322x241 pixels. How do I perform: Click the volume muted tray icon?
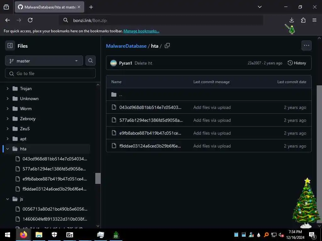click(x=281, y=235)
